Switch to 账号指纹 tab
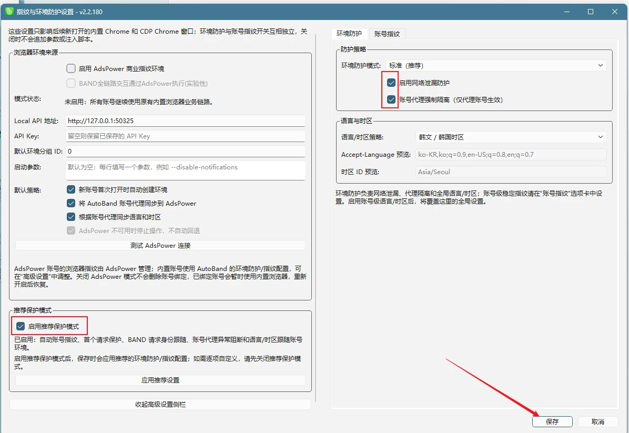 click(x=387, y=34)
